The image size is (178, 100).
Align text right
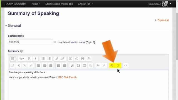[51, 66]
